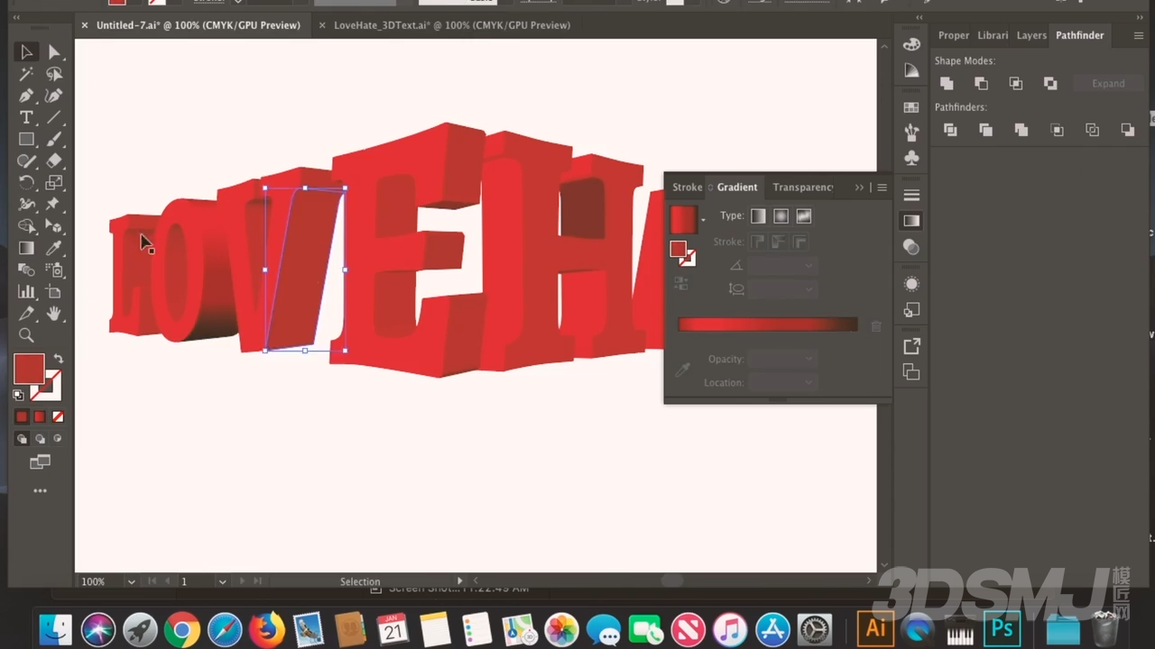Screen dimensions: 1155x649
Task: Select the Direct Selection tool
Action: (x=54, y=52)
